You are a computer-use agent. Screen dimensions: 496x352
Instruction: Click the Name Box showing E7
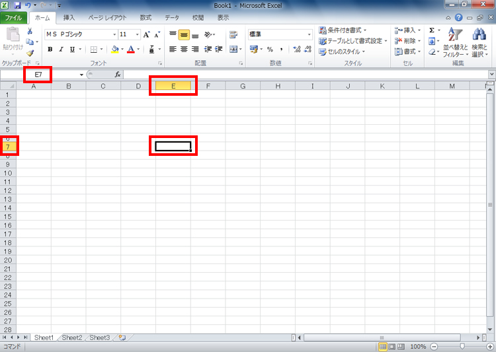(x=38, y=75)
